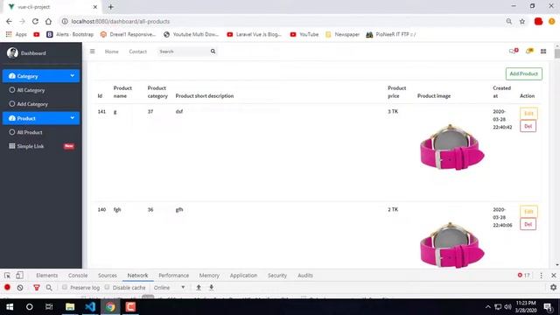This screenshot has height=315, width=560.
Task: Open the Simple Link sidebar item
Action: pos(41,146)
